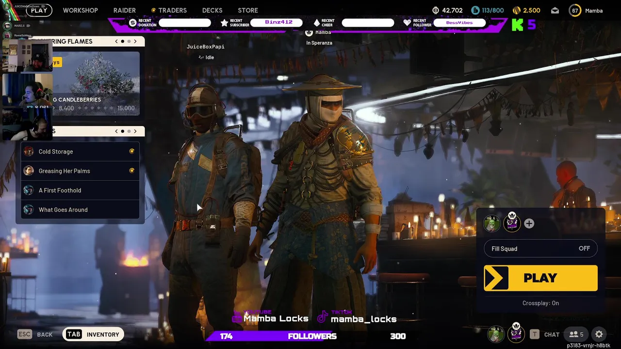Image resolution: width=621 pixels, height=349 pixels.
Task: Click the Greasing Her Palms quest giver icon
Action: 29,171
